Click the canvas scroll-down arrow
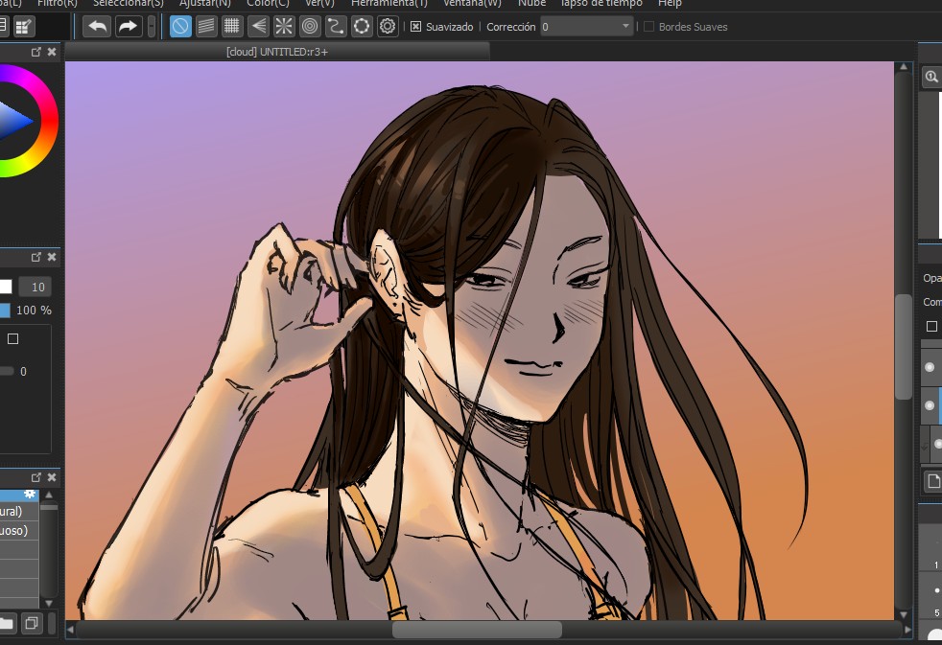 pyautogui.click(x=904, y=614)
